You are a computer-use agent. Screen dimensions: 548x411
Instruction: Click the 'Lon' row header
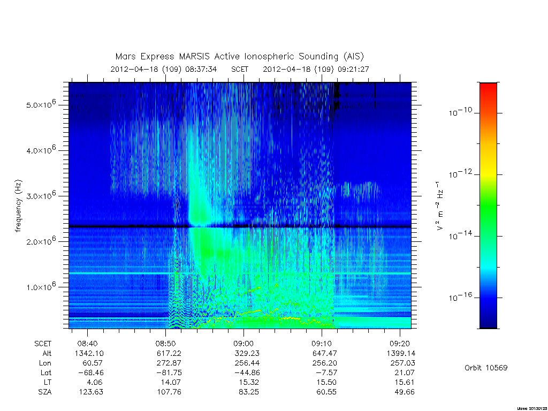(45, 363)
